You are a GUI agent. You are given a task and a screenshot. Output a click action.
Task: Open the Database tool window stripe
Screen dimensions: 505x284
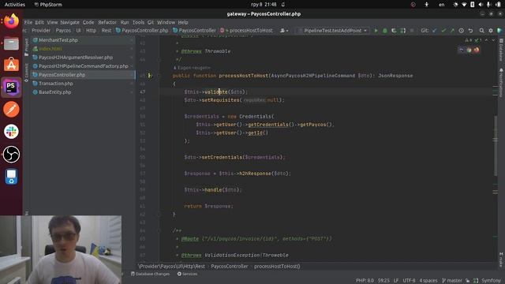click(501, 50)
